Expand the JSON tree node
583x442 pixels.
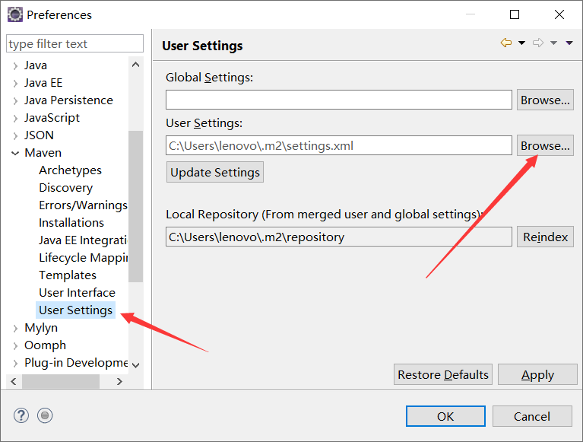[x=15, y=136]
